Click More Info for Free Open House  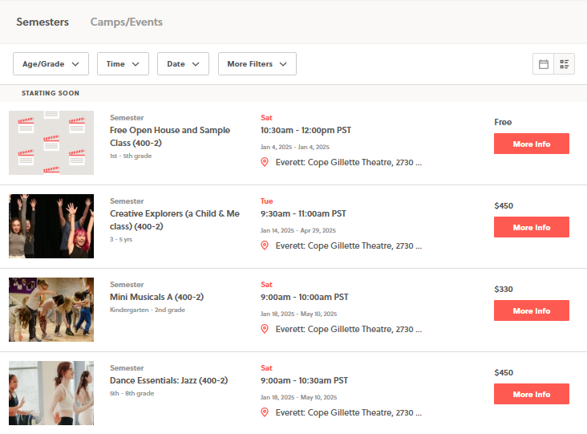(532, 144)
